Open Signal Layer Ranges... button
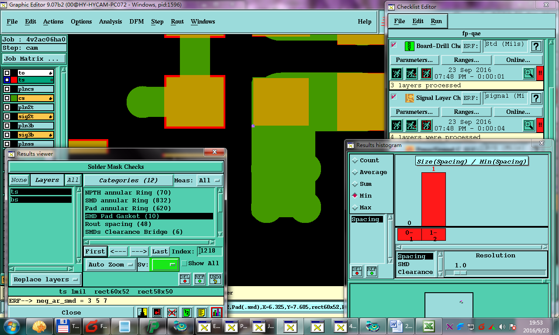This screenshot has width=559, height=335. click(x=466, y=112)
